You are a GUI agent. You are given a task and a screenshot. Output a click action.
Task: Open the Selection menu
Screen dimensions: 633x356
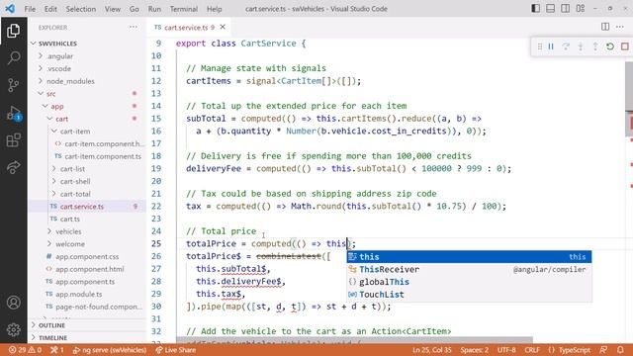click(81, 9)
